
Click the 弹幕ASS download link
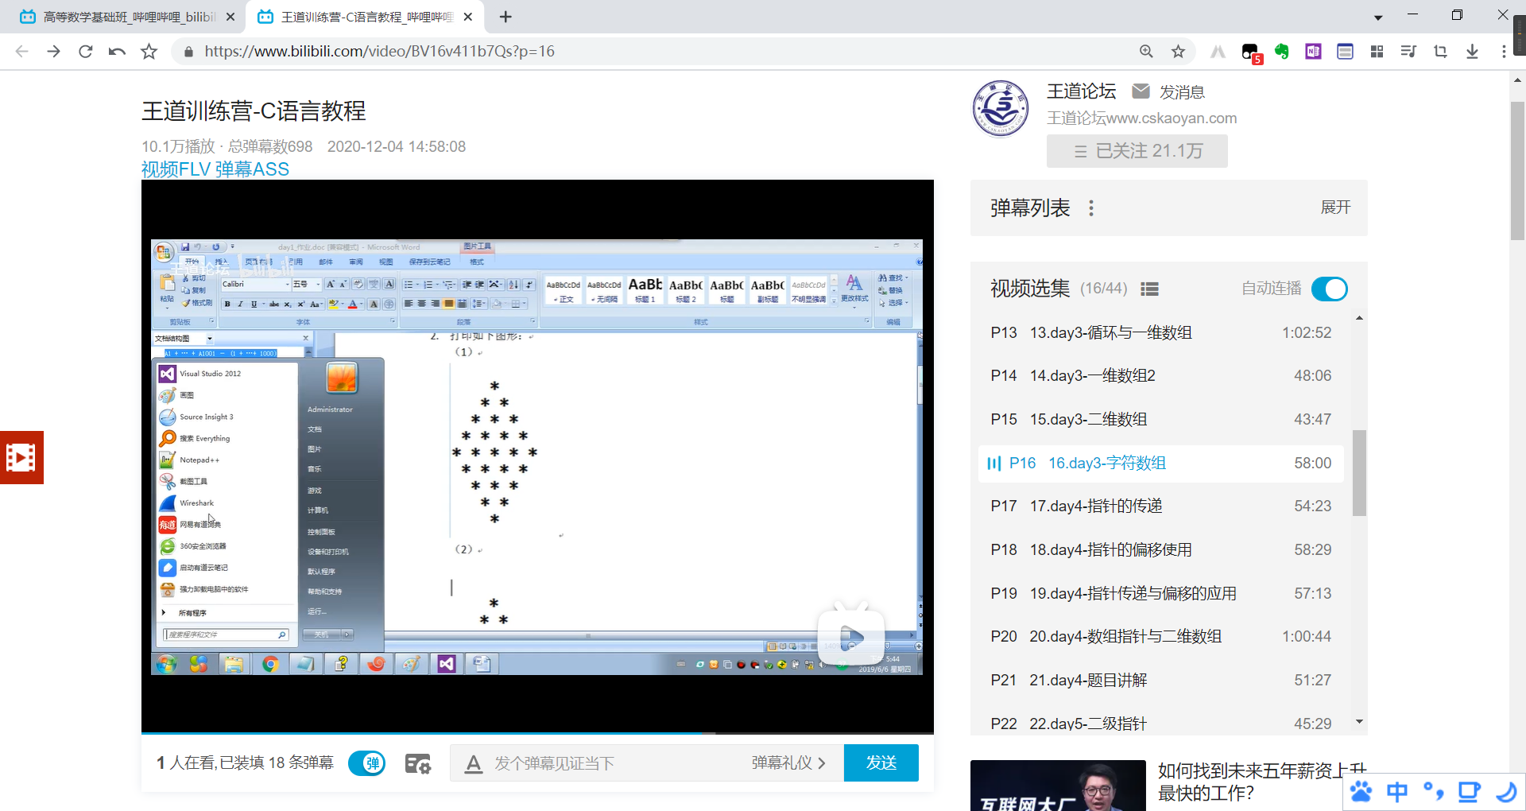[x=252, y=169]
